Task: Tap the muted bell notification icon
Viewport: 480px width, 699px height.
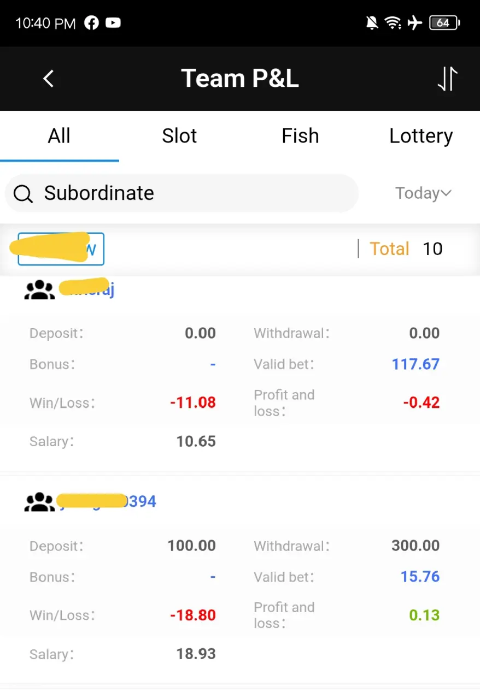Action: click(372, 23)
